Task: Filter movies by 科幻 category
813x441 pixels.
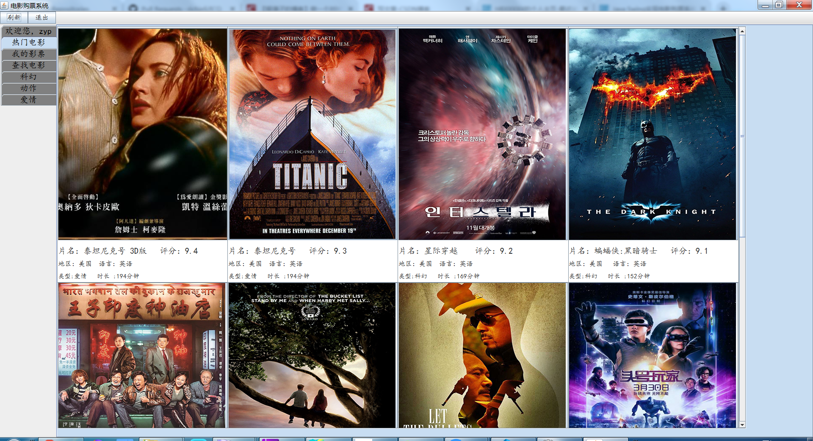Action: coord(29,77)
